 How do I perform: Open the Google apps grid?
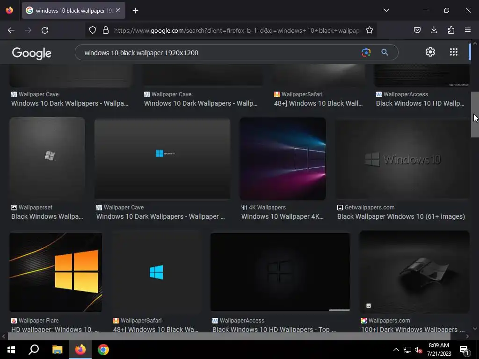tap(454, 52)
